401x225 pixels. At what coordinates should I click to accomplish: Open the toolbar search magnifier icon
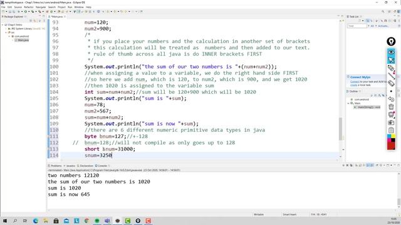(x=383, y=11)
